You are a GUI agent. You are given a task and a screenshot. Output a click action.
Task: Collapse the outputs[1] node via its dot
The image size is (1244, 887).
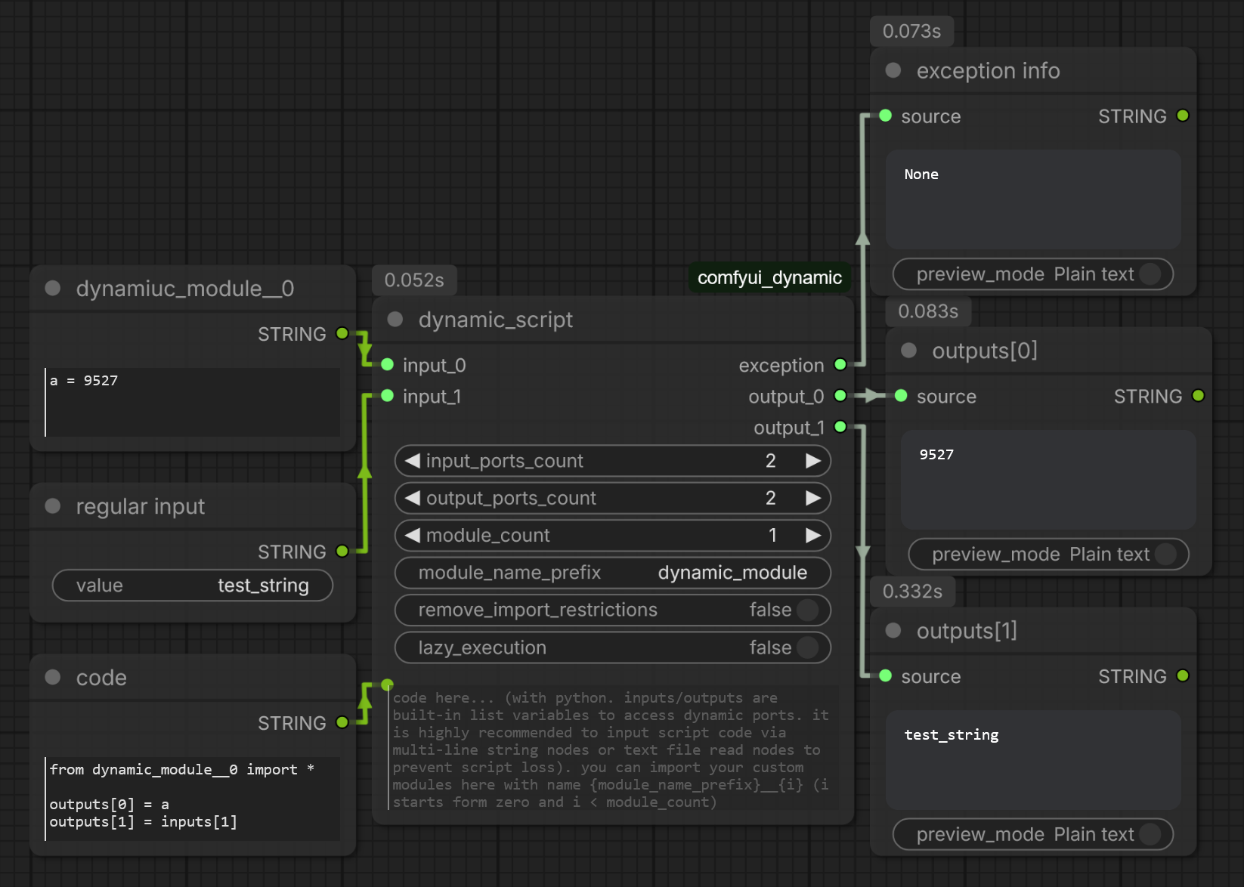pyautogui.click(x=893, y=630)
